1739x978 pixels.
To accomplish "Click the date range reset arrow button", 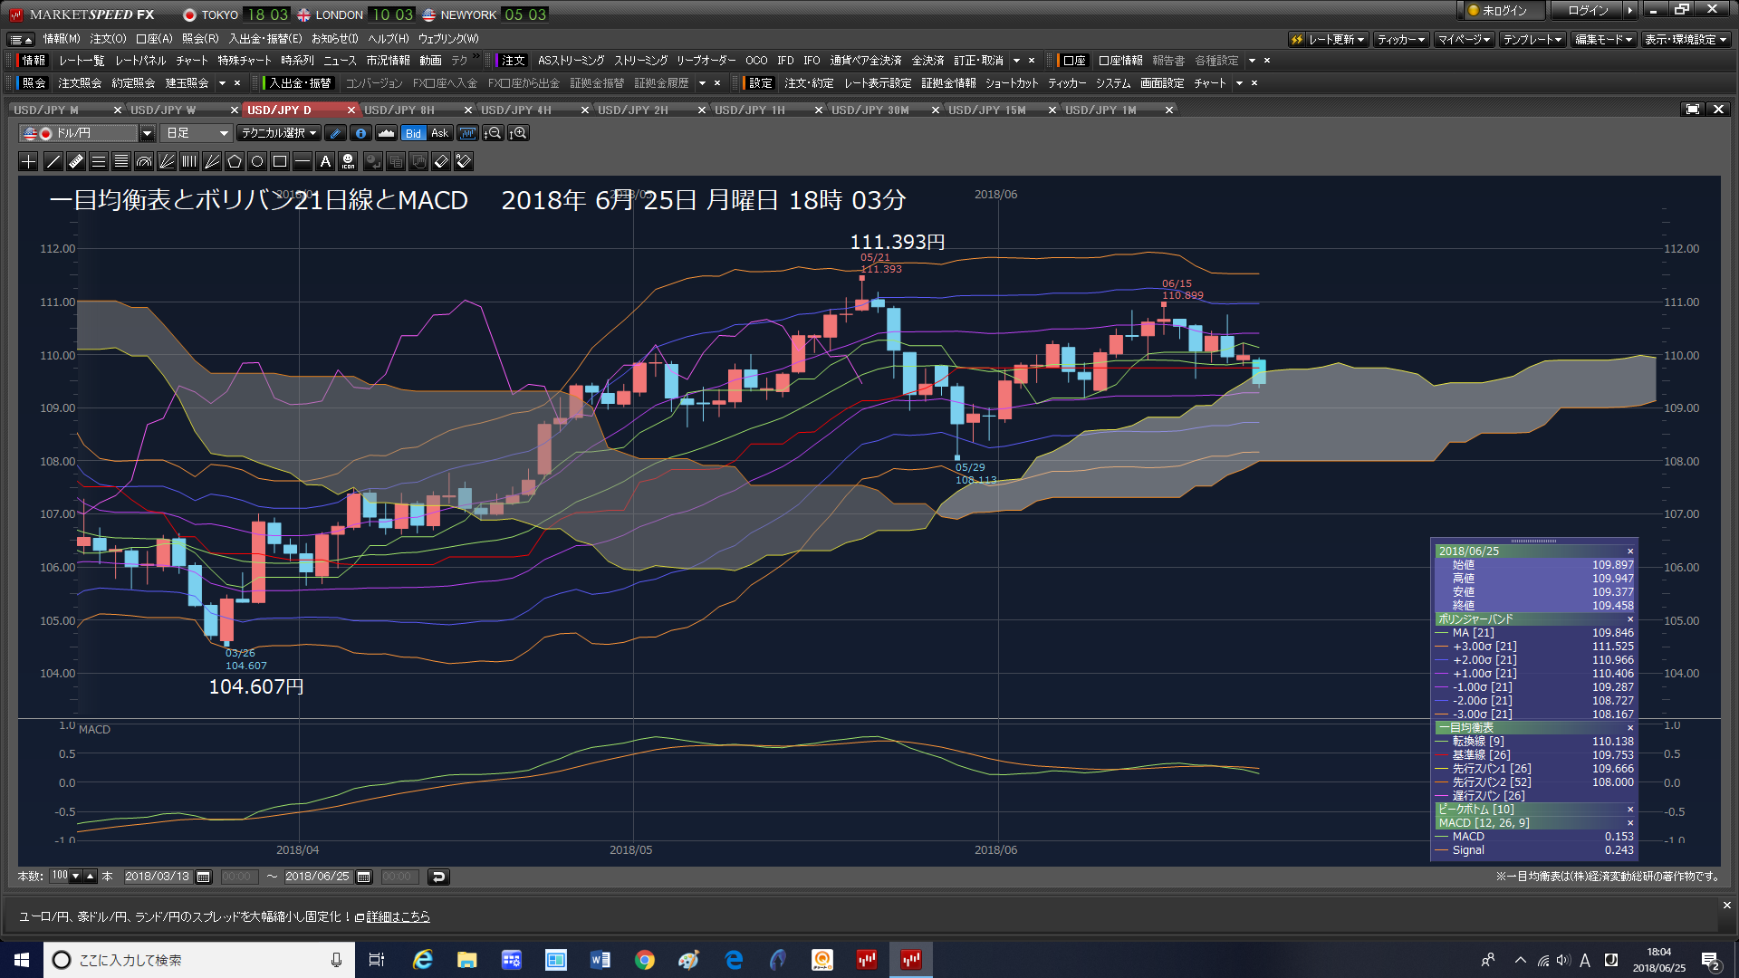I will click(438, 877).
